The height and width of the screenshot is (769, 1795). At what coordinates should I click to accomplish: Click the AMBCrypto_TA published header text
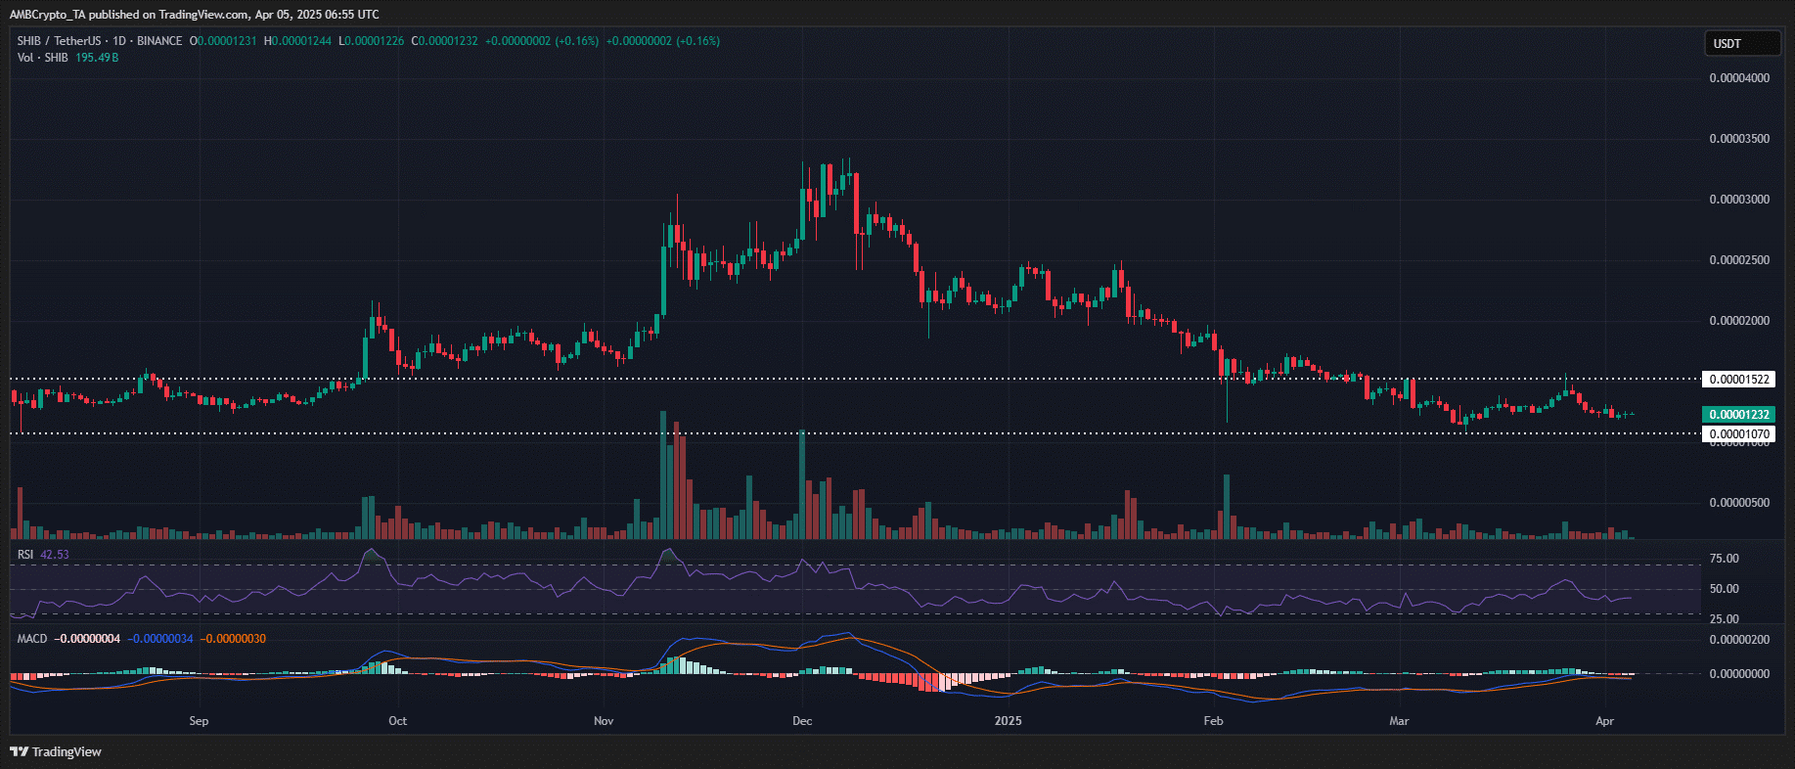click(x=194, y=15)
